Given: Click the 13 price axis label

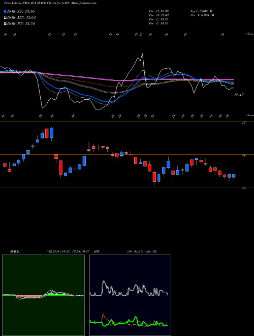Looking at the screenshot, I should click(244, 188).
